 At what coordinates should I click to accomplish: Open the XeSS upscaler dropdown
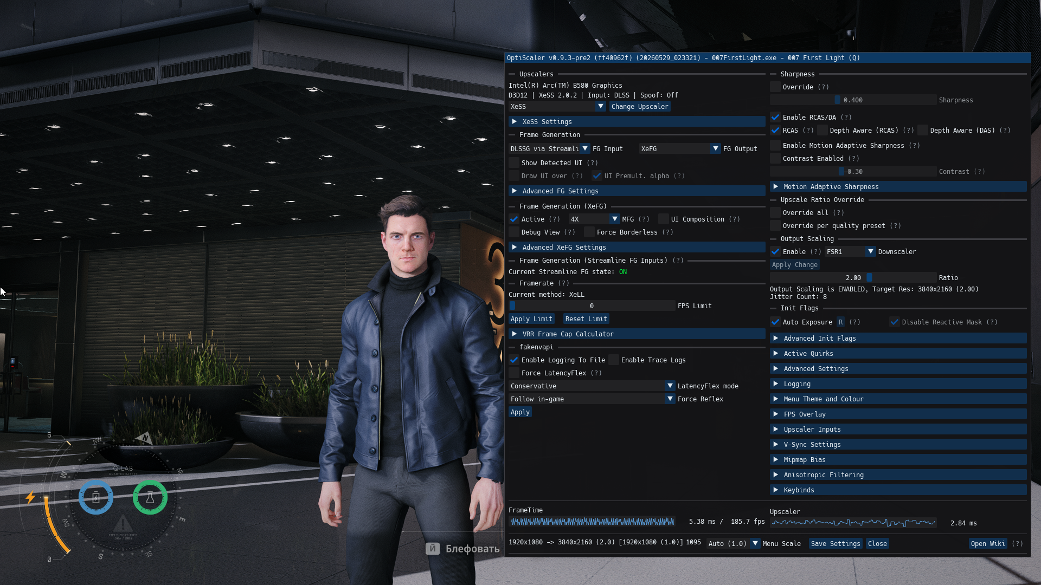click(x=557, y=107)
